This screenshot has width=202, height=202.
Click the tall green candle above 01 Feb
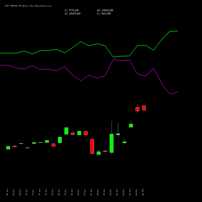point(112,143)
